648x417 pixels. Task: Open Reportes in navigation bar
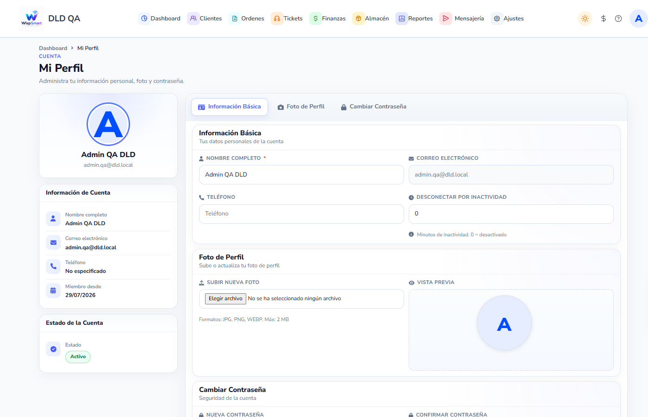(x=415, y=19)
